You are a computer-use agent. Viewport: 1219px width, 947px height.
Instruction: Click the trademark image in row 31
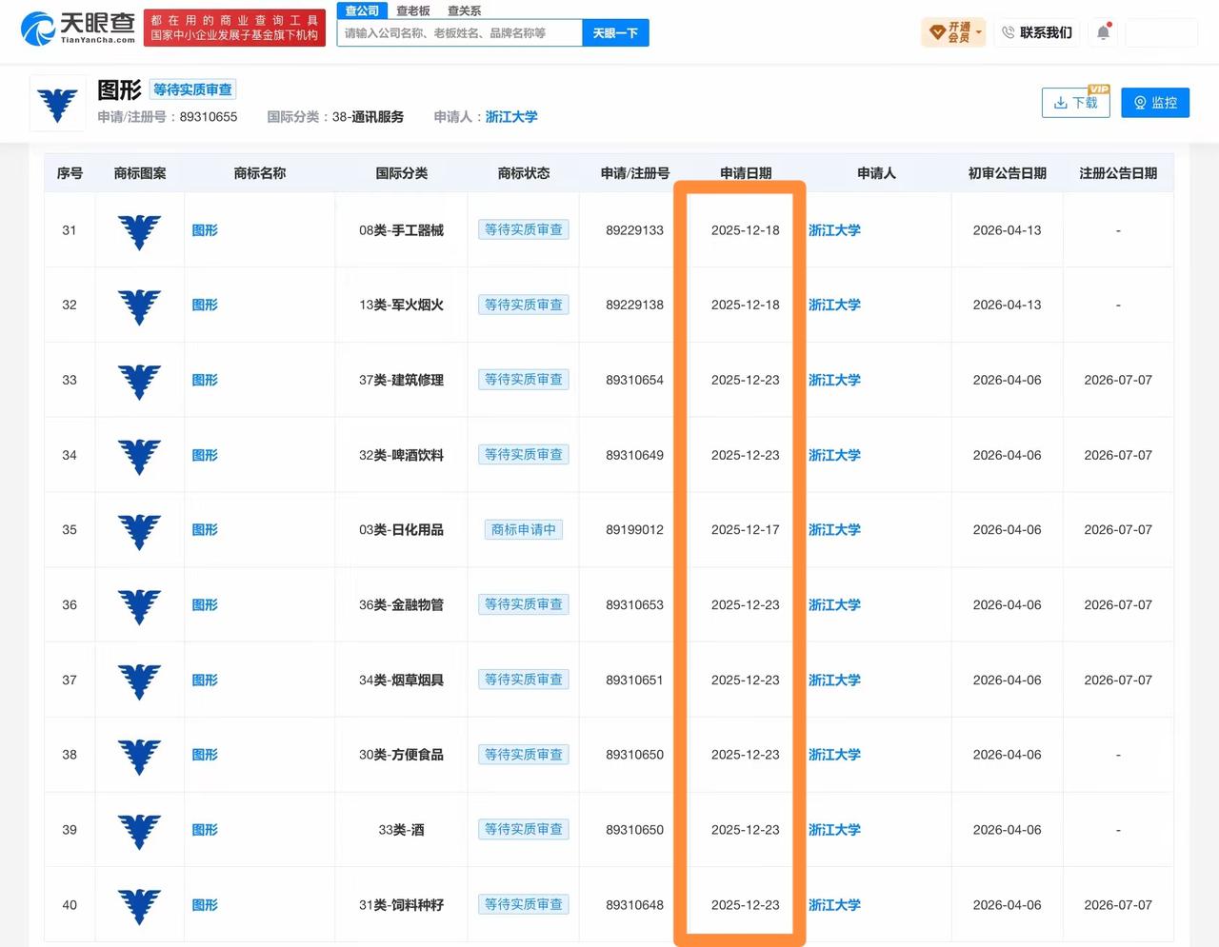click(139, 231)
